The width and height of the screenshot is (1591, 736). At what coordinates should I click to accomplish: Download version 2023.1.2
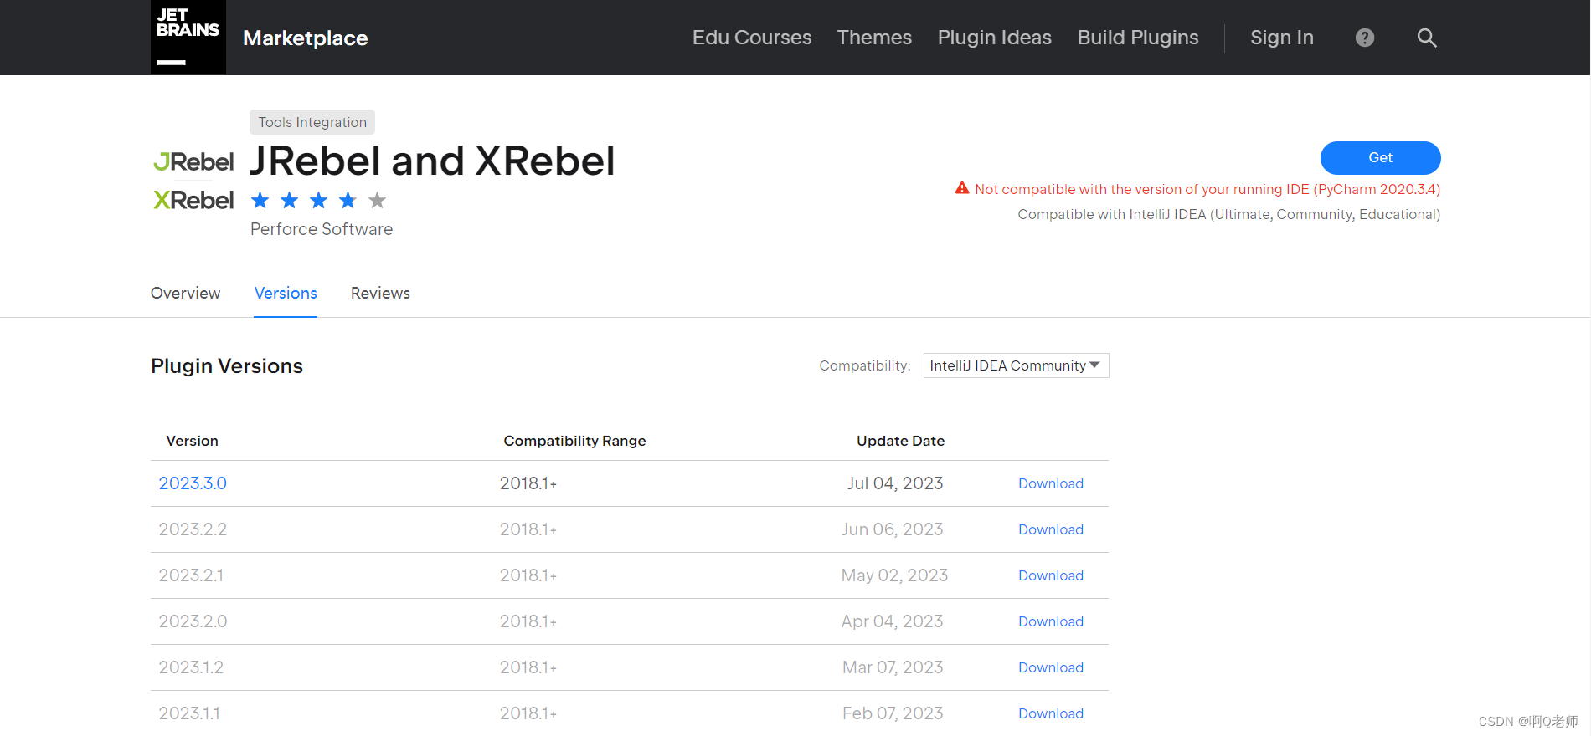pyautogui.click(x=1051, y=667)
